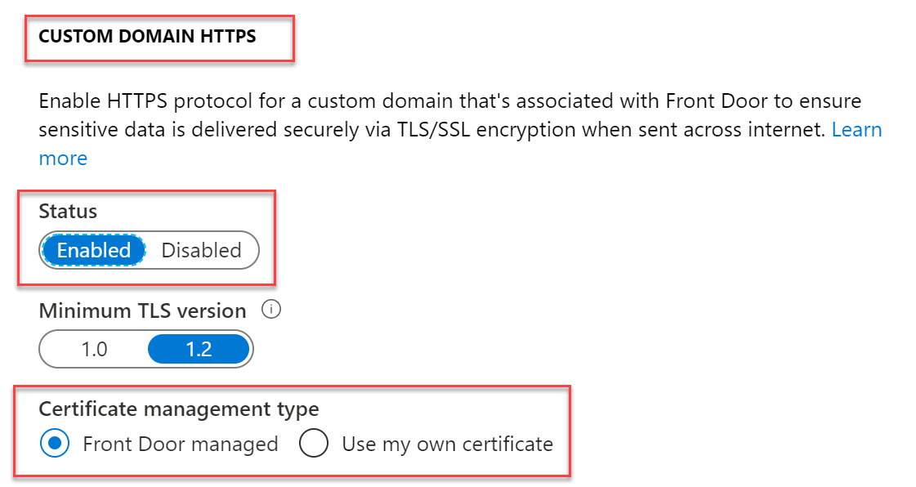Click the 'Minimum TLS version' label text
The width and height of the screenshot is (916, 487).
pyautogui.click(x=142, y=311)
